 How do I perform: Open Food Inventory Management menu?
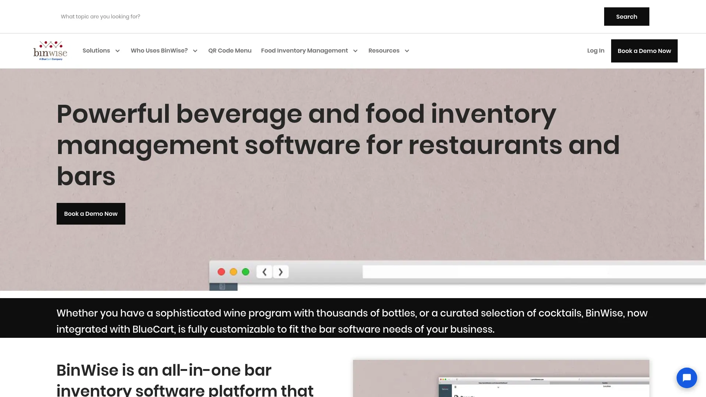coord(304,50)
